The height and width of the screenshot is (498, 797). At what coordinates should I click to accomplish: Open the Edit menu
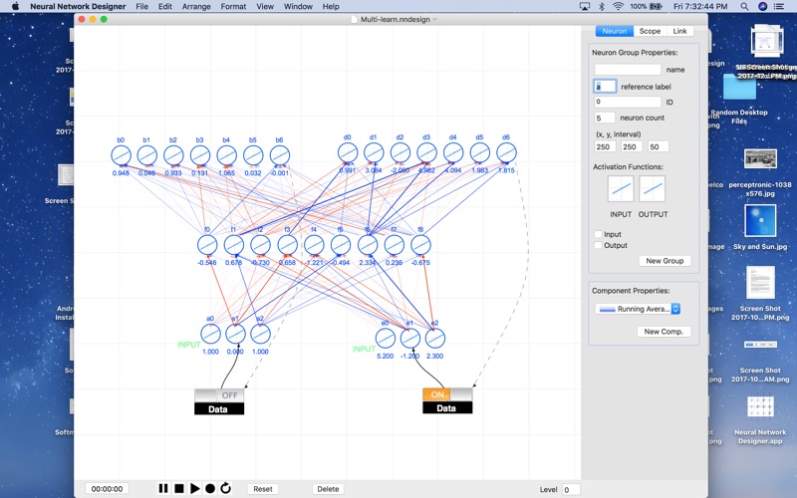pyautogui.click(x=165, y=7)
